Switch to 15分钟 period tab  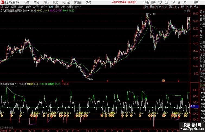pos(28,7)
